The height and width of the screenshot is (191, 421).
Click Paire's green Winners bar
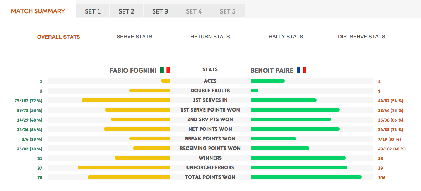point(298,158)
